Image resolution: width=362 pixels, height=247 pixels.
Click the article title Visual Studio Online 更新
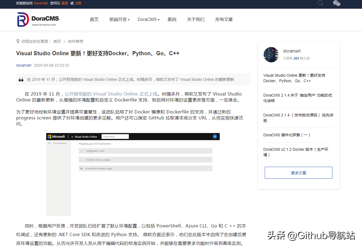pos(98,53)
